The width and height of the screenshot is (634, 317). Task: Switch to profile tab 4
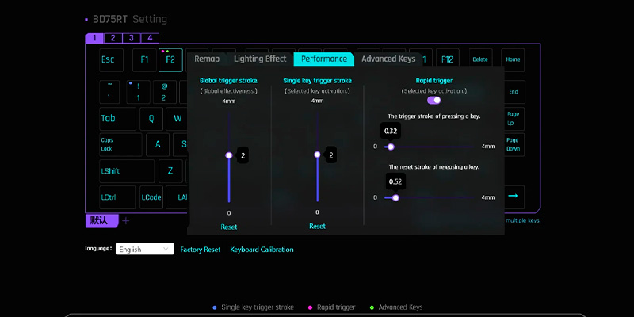pyautogui.click(x=150, y=38)
